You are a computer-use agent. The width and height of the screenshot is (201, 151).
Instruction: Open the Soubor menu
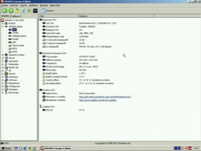(4, 5)
